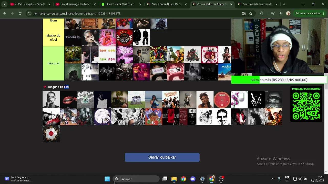The image size is (328, 184).
Task: Select the heart-shaped couple album cover
Action: tap(154, 117)
